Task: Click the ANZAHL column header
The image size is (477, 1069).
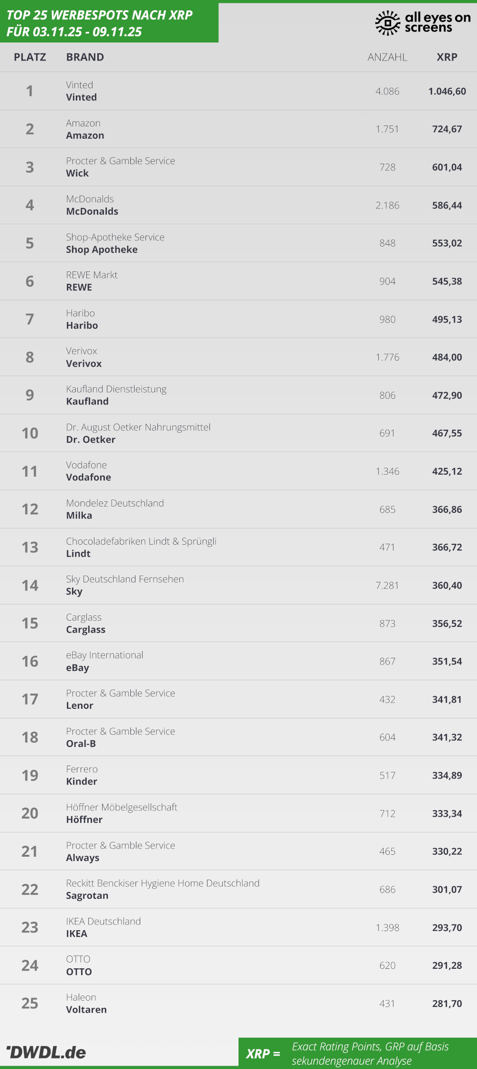Action: tap(387, 57)
